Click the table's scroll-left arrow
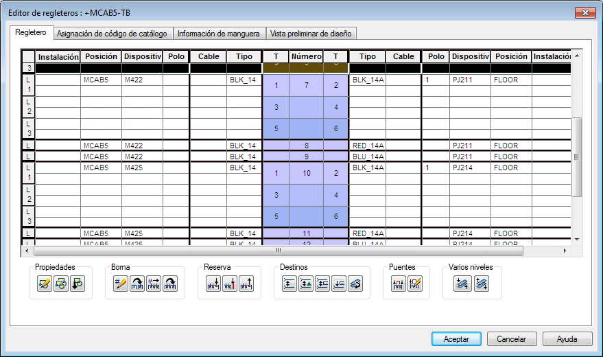The width and height of the screenshot is (603, 357). (27, 251)
